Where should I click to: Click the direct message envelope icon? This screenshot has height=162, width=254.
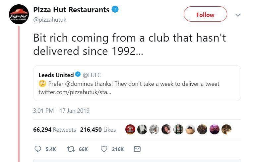point(137,149)
